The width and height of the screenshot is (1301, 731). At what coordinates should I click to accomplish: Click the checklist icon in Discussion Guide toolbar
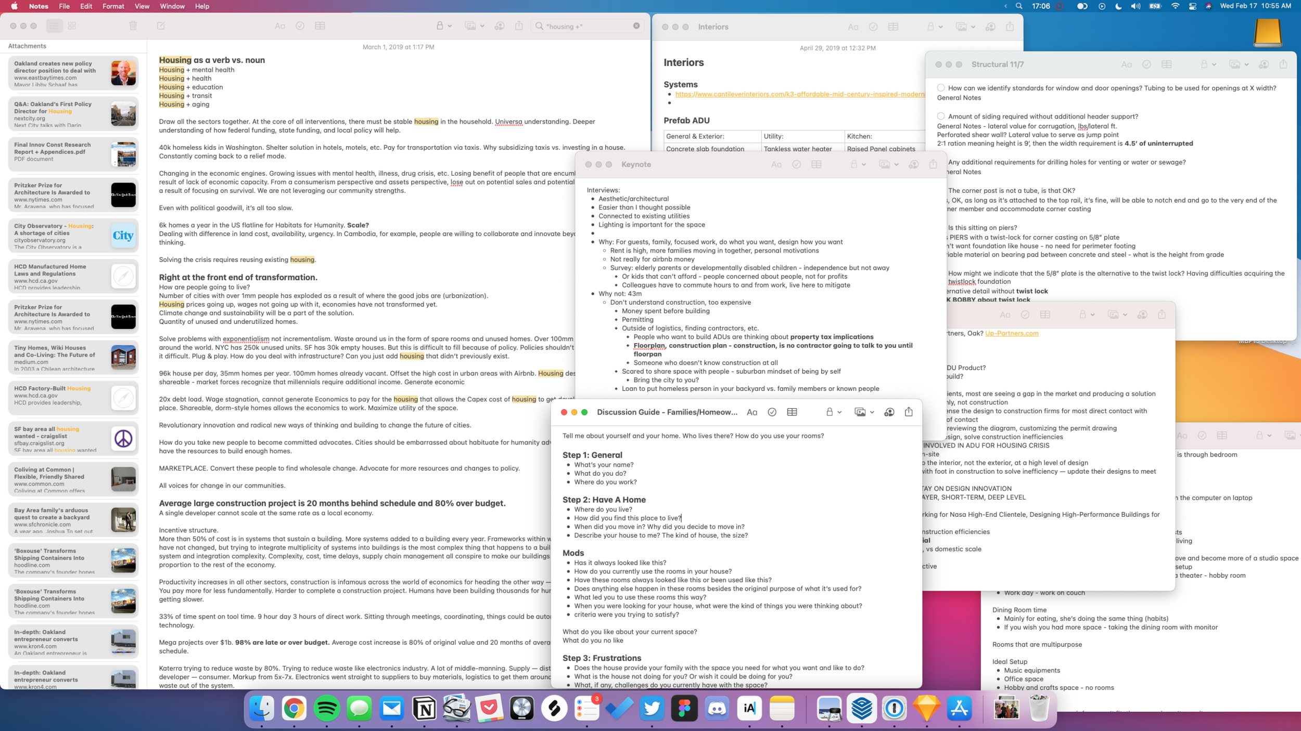click(772, 412)
